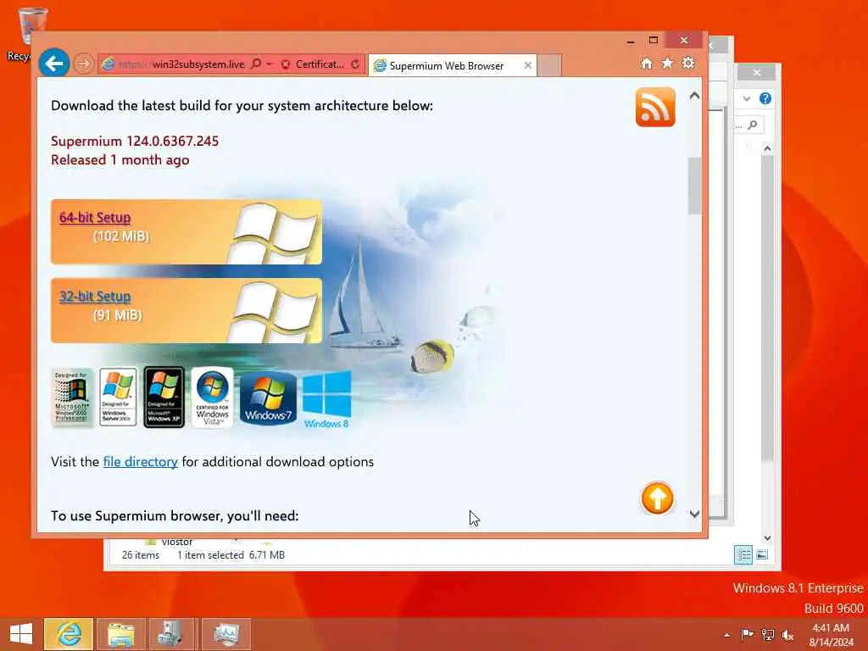Click the address bar URL field
Viewport: 868px width, 651px height.
pyautogui.click(x=175, y=64)
